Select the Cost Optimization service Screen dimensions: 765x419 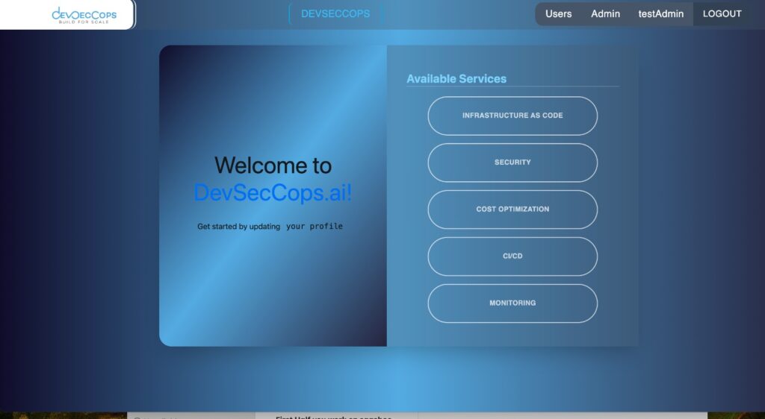coord(512,209)
